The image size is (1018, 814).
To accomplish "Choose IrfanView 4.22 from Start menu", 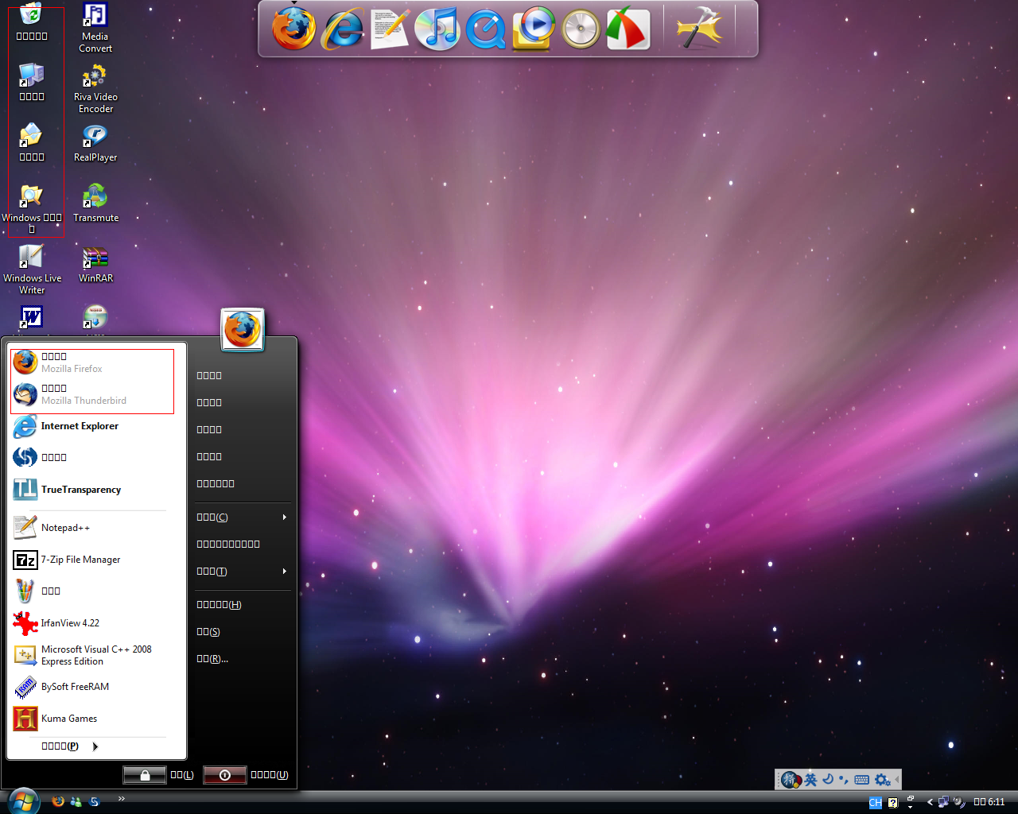I will pos(70,623).
